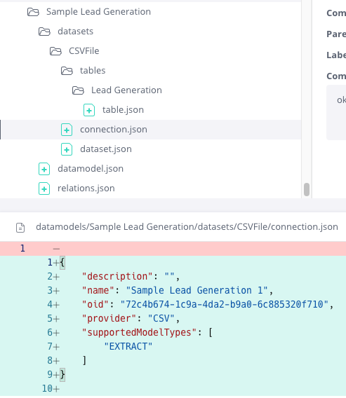Click the added-file icon beside table.json
The height and width of the screenshot is (398, 346).
tap(89, 110)
